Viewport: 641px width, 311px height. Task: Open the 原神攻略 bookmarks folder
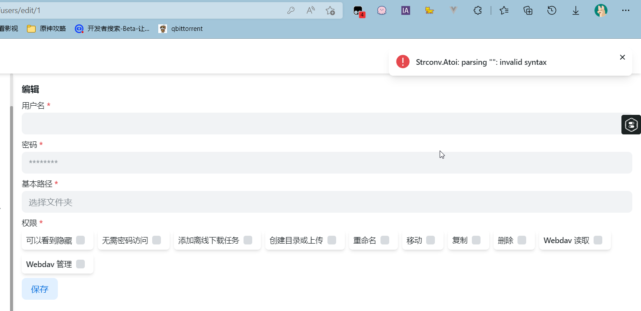click(x=46, y=28)
